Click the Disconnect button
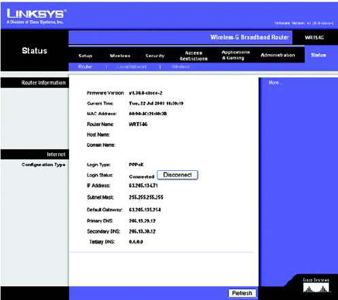Viewport: 338px width, 300px height. pyautogui.click(x=178, y=175)
